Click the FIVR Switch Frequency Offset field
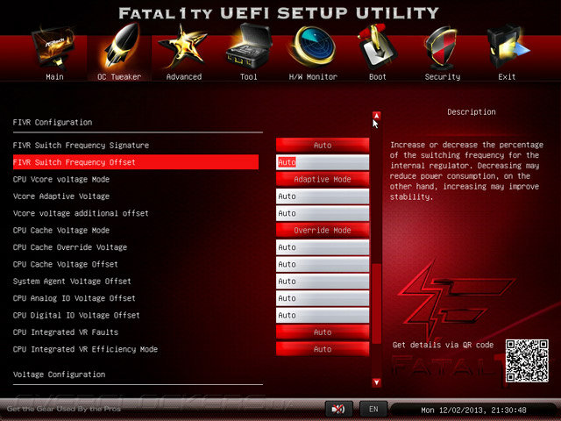Viewport: 561px width, 421px height. click(x=323, y=162)
